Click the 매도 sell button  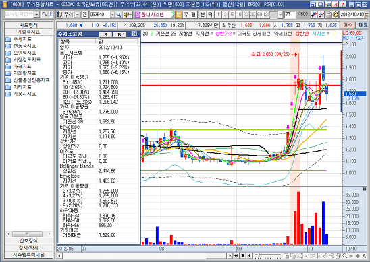pyautogui.click(x=363, y=25)
